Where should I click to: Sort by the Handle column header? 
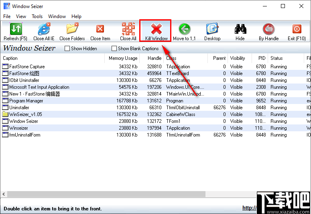(x=151, y=58)
